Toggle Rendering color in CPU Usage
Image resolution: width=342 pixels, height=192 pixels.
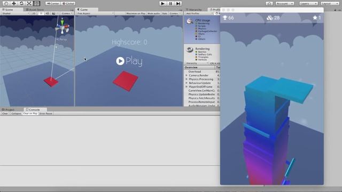point(196,23)
